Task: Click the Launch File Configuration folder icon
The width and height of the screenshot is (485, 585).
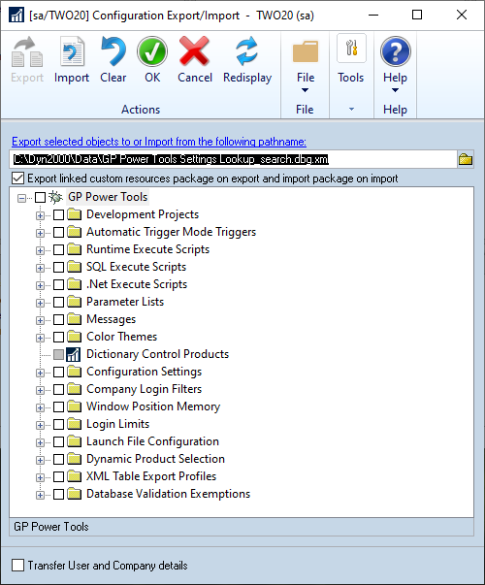Action: tap(75, 441)
